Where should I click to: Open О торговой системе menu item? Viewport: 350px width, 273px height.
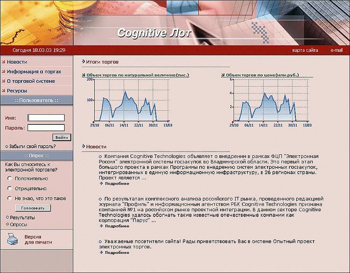(x=31, y=81)
